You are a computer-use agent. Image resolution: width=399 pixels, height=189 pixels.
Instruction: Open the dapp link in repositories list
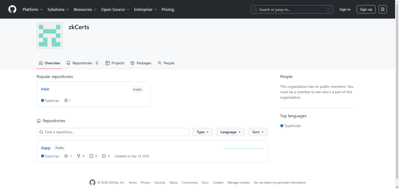click(x=46, y=148)
